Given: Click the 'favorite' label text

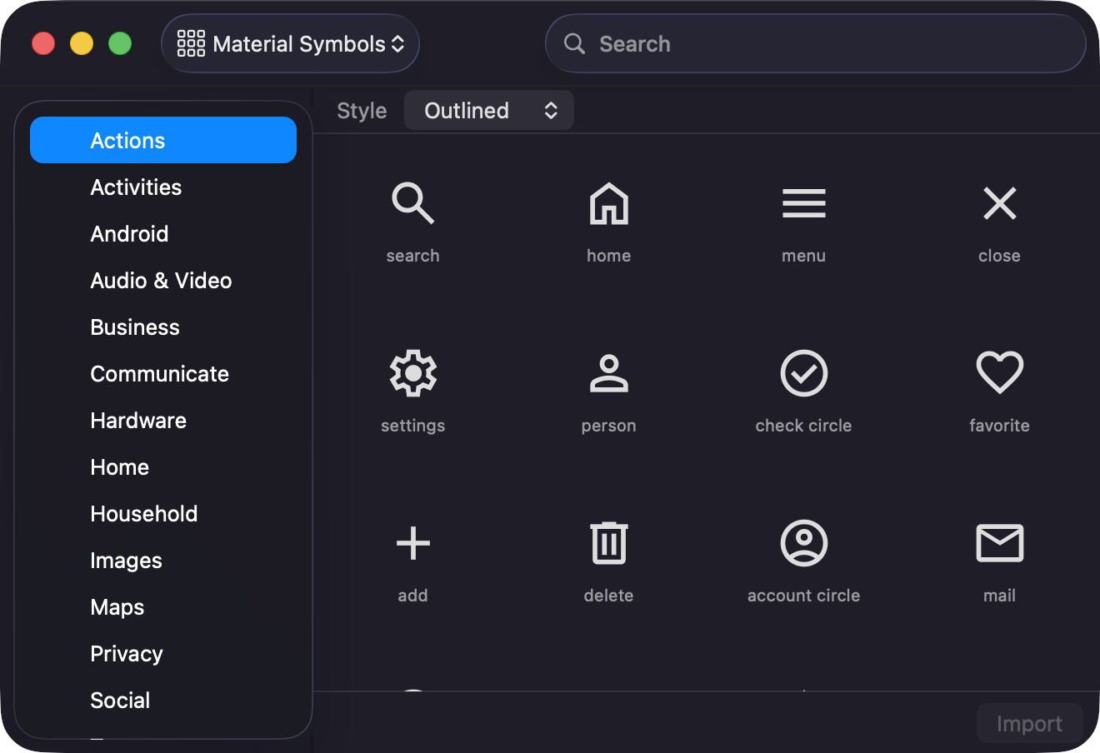Looking at the screenshot, I should (999, 426).
